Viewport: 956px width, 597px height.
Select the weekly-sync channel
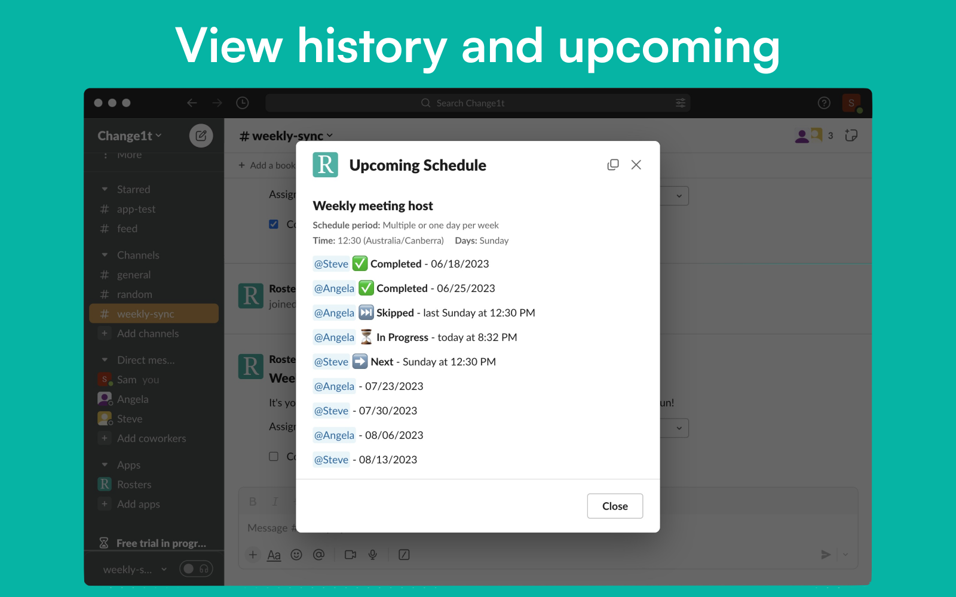(x=154, y=314)
